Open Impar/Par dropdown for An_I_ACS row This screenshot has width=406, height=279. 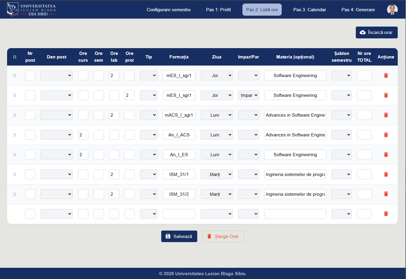(248, 135)
